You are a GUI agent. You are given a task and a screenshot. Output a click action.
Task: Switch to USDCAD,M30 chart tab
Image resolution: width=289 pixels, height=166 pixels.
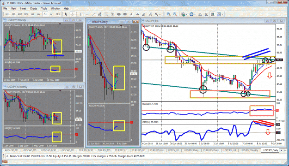(x=48, y=150)
